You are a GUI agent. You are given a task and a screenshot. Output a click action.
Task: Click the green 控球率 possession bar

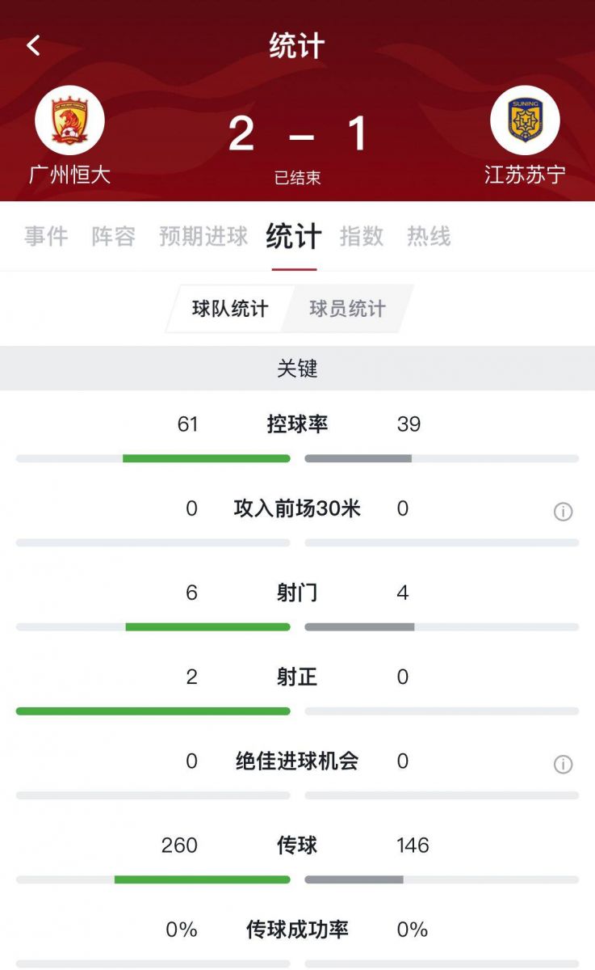point(206,458)
